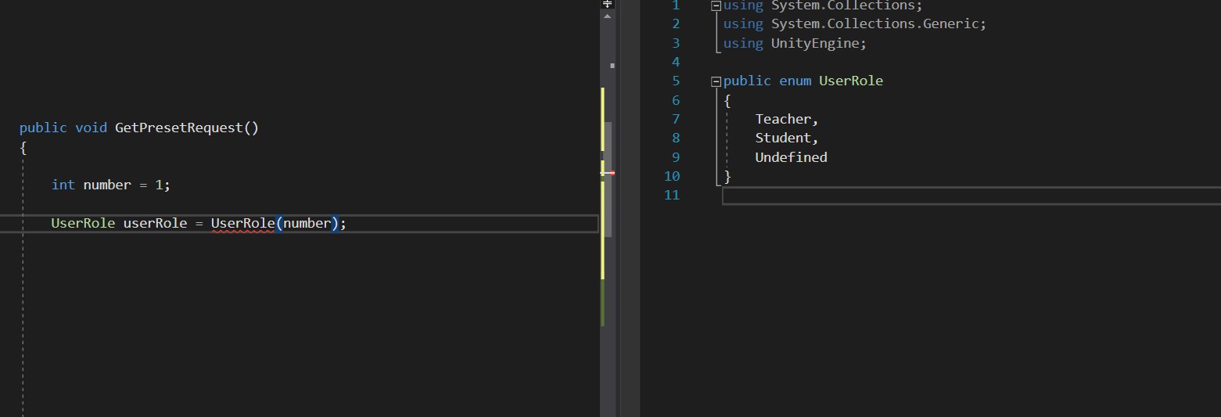Click the 'public void' keywords
Screen dimensions: 1221x417
click(63, 128)
